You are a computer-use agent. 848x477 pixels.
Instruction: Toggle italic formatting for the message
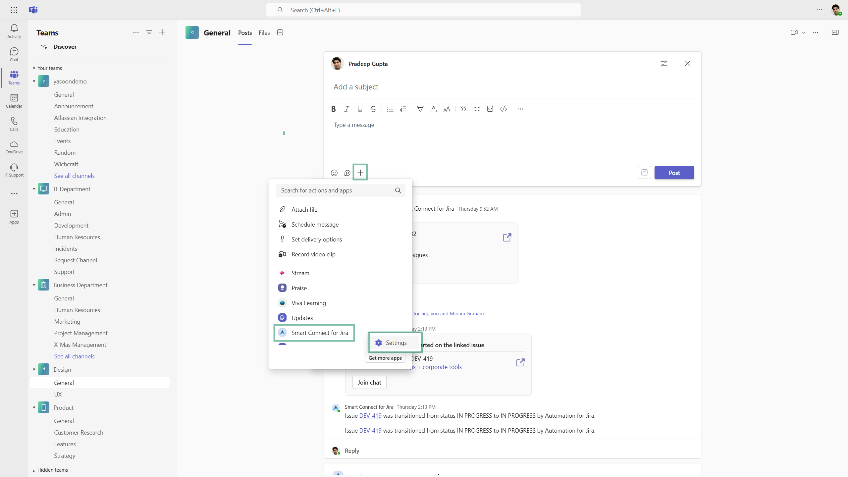coord(346,109)
